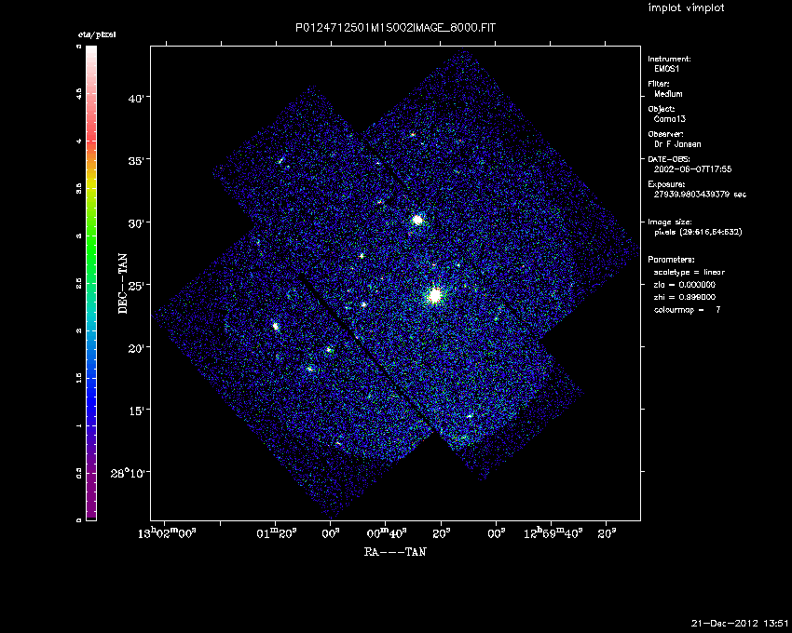This screenshot has height=633, width=792.
Task: Click the 15' declination tick label
Action: pyautogui.click(x=136, y=411)
